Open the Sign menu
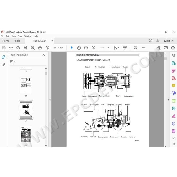The width and height of the screenshot is (177, 177). tap(20, 36)
